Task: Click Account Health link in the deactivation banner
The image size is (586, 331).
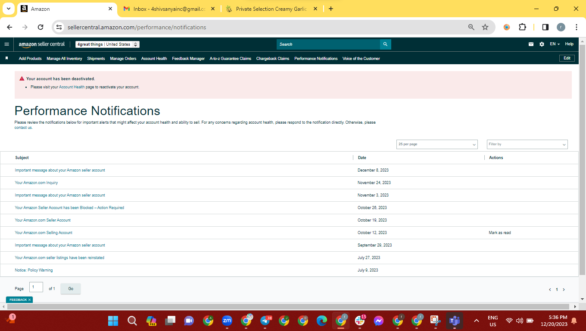Action: click(x=72, y=87)
